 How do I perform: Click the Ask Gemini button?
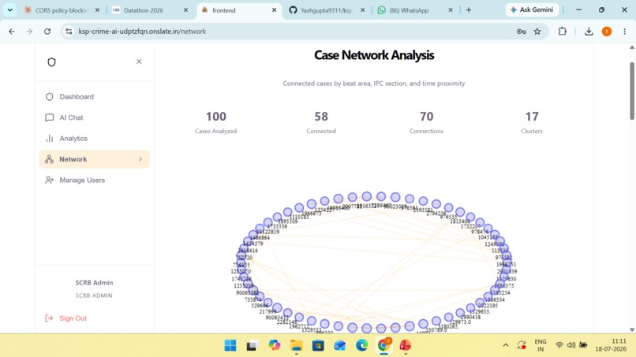532,9
